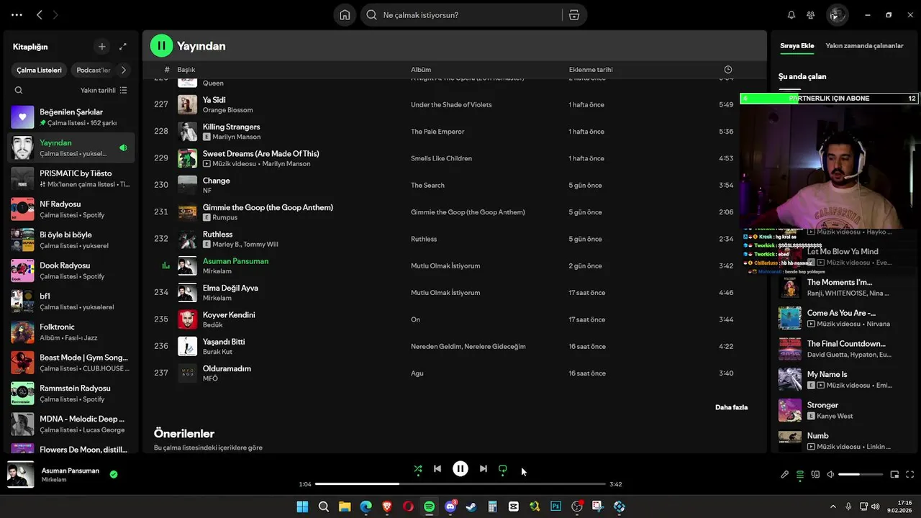Open the friend activity icon
The height and width of the screenshot is (518, 921).
click(x=811, y=15)
